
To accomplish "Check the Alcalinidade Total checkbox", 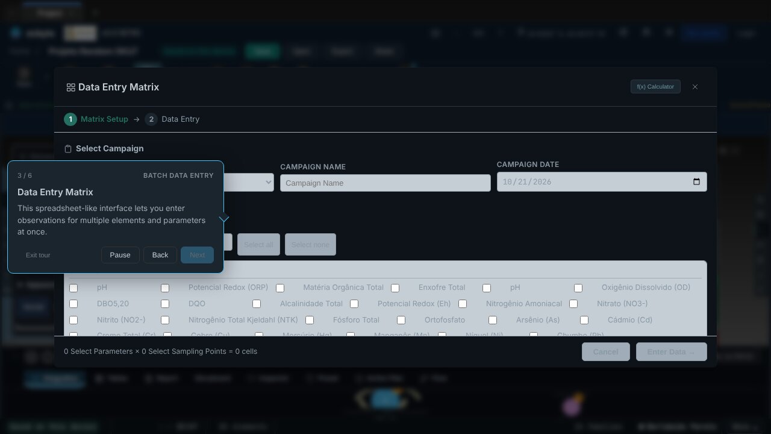I will point(257,304).
